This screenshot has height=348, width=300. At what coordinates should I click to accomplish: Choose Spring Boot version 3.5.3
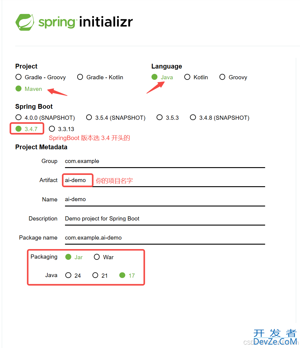[x=168, y=118]
